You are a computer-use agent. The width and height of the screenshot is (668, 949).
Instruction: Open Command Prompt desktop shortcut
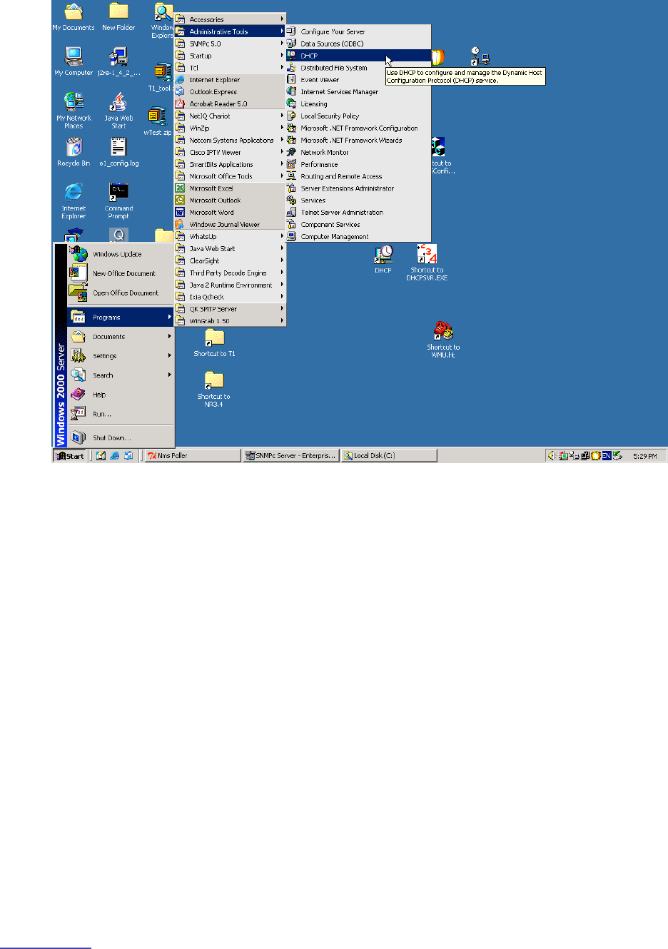coord(118,201)
